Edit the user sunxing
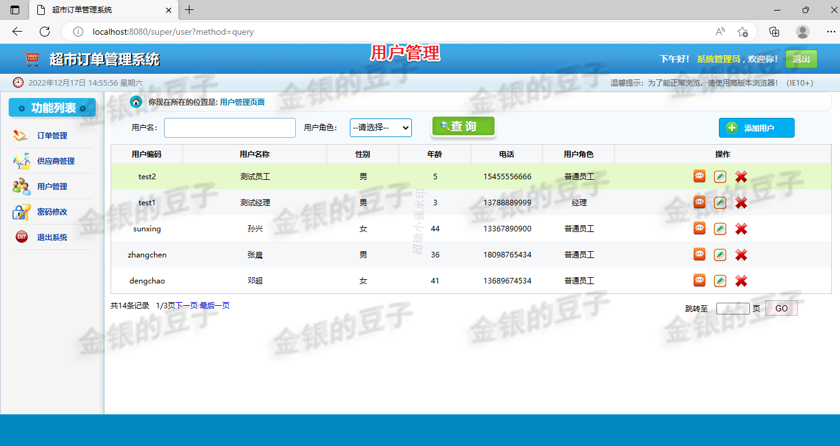 (720, 228)
